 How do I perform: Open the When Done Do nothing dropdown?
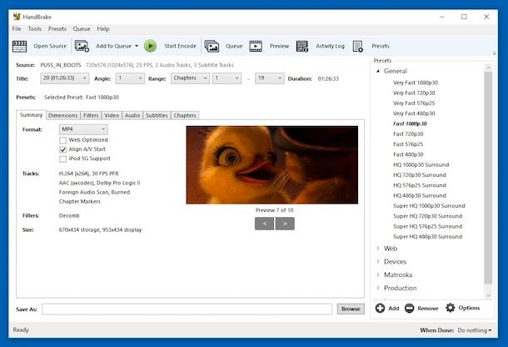[475, 330]
